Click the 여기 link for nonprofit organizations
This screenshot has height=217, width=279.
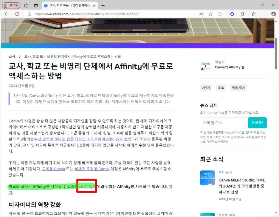(170, 187)
